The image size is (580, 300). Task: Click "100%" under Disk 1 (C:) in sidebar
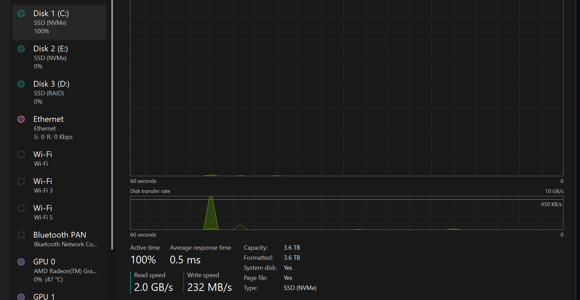pos(41,31)
